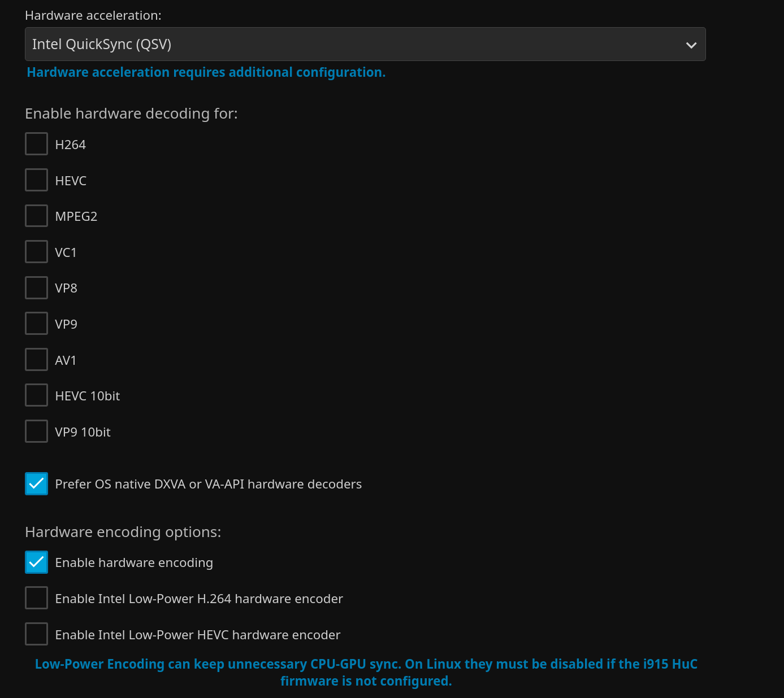Screen dimensions: 784x698
Task: Enable MPEG2 hardware decoding
Action: [36, 215]
